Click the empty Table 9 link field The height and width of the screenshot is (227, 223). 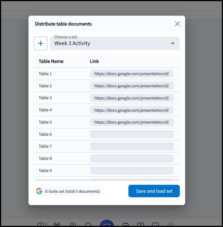132,171
